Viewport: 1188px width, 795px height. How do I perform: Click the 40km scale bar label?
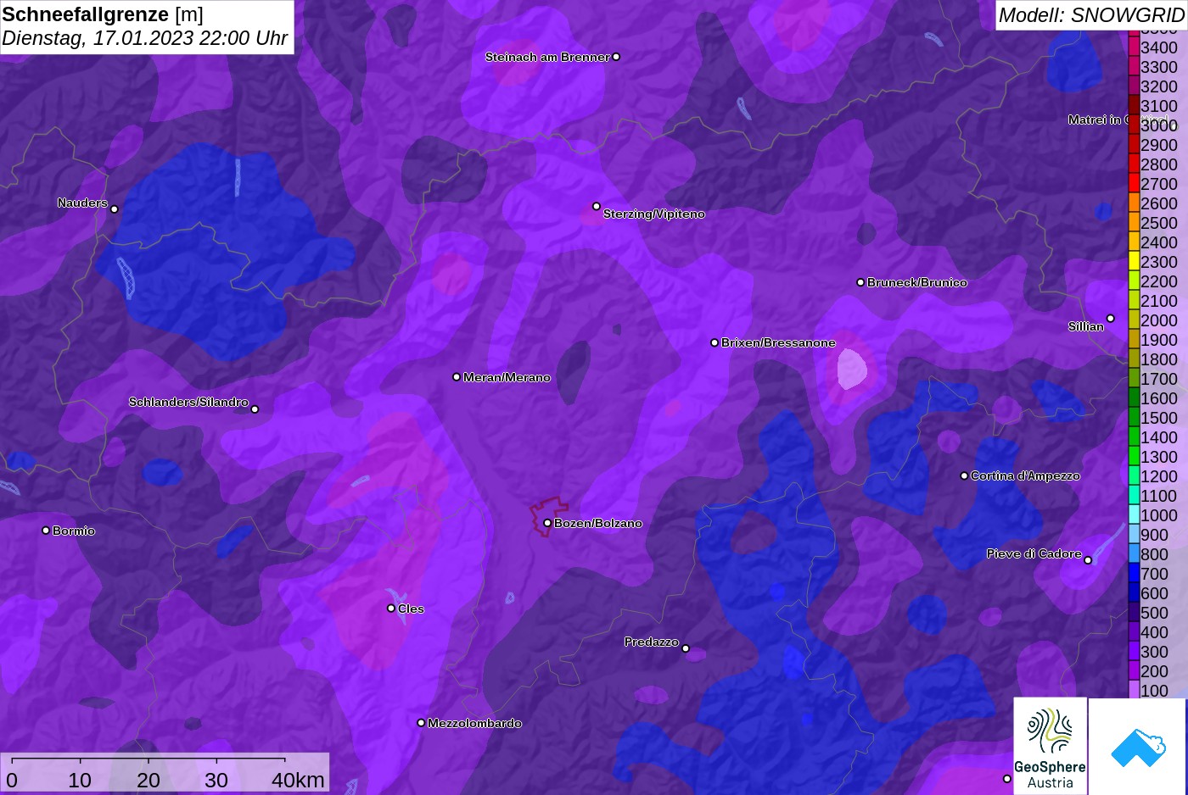click(x=298, y=780)
